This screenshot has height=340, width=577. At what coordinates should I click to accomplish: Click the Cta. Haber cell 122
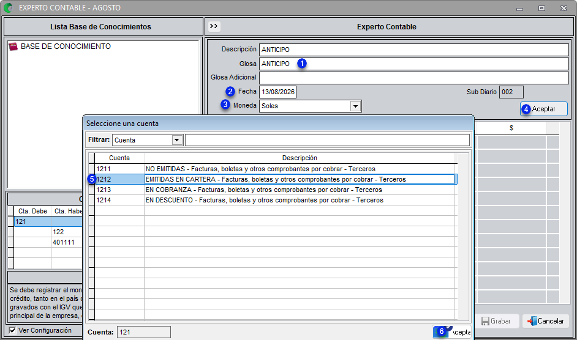67,232
